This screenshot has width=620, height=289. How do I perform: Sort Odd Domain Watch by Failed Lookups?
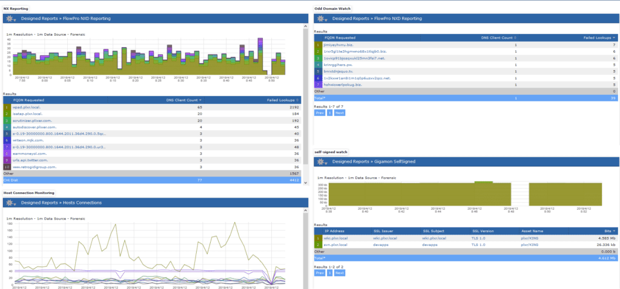(x=599, y=38)
